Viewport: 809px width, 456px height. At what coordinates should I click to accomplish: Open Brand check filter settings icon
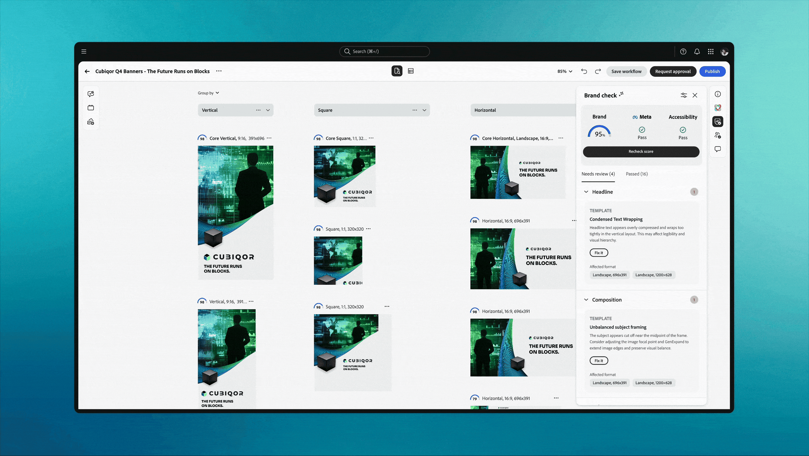click(684, 95)
